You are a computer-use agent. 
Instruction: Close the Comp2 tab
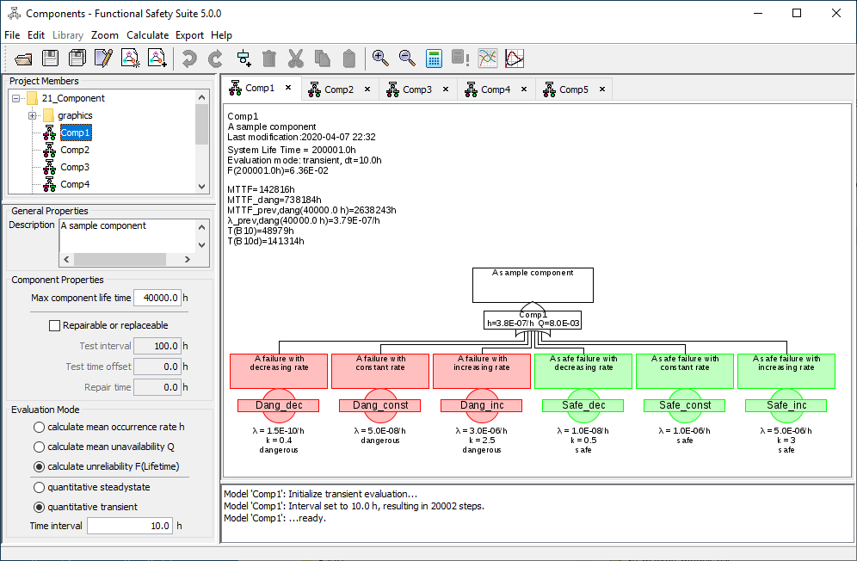[367, 89]
